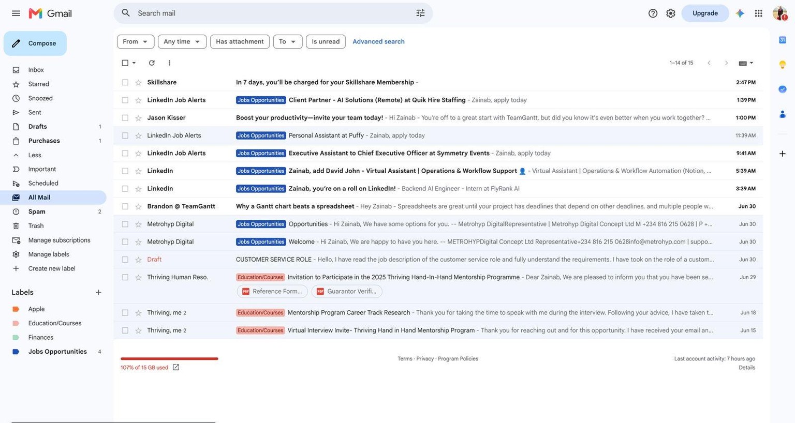Viewport: 795px width, 423px height.
Task: Open Calendar in side panel
Action: (783, 40)
